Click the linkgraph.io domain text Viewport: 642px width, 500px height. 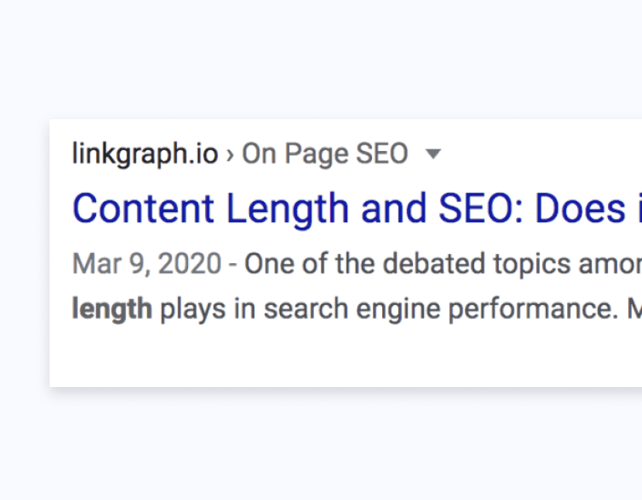145,154
